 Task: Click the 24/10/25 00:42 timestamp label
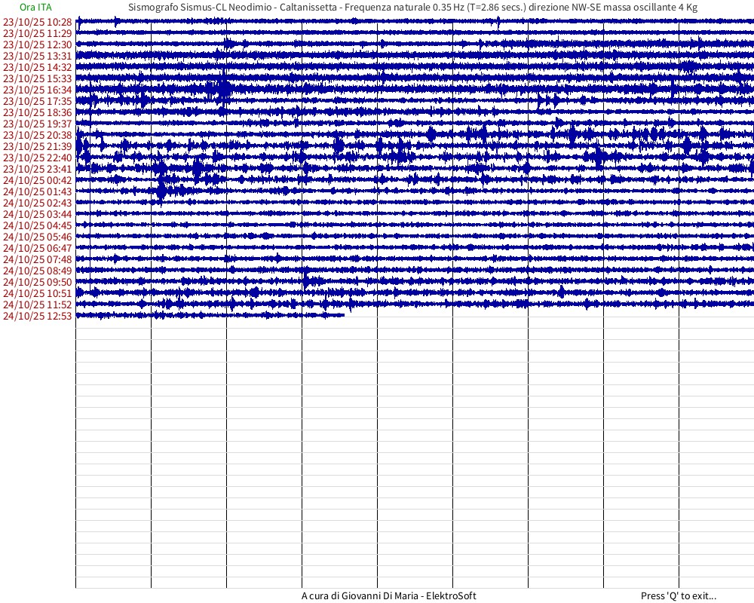click(x=38, y=180)
